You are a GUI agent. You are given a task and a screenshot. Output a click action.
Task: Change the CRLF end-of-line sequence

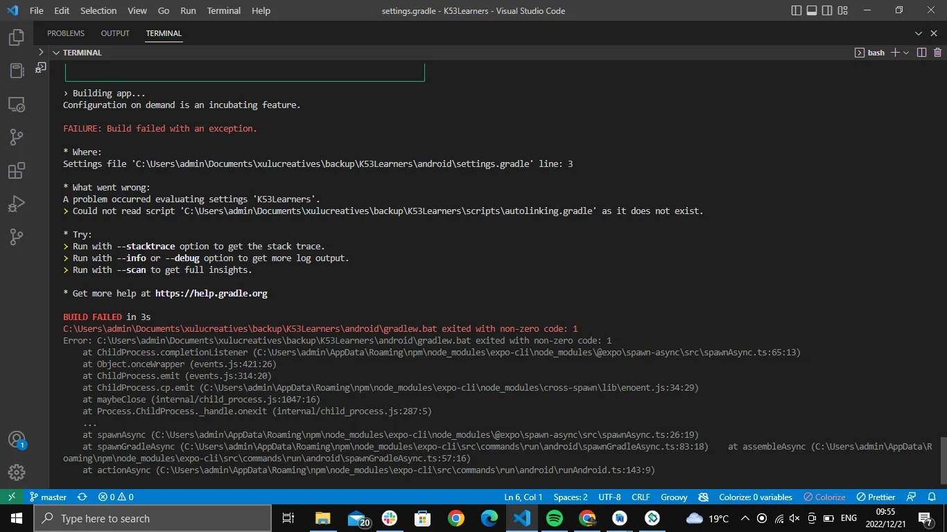pyautogui.click(x=641, y=497)
